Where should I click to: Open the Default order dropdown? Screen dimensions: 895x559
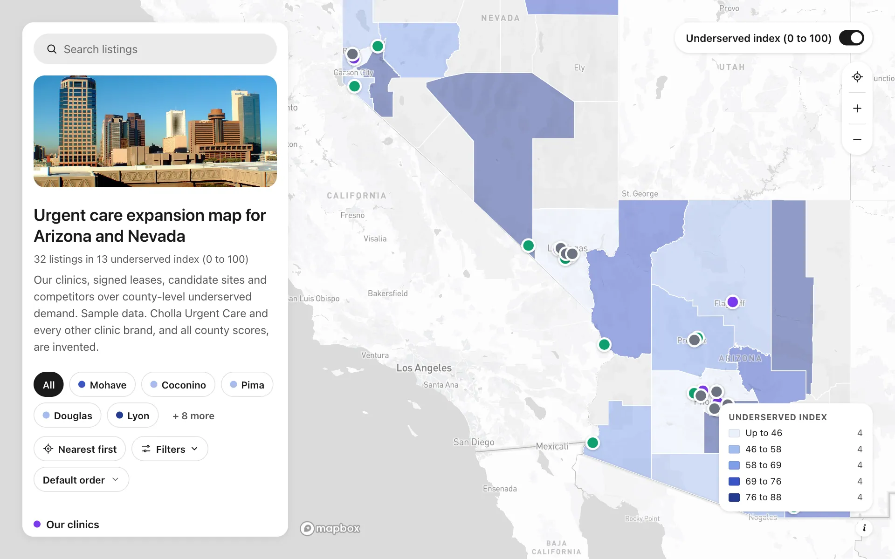coord(81,479)
